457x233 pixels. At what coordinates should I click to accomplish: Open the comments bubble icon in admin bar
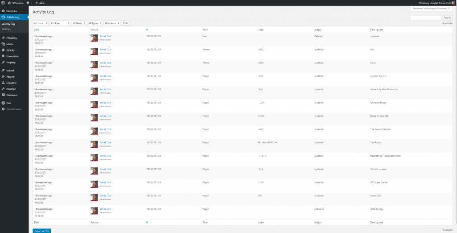(x=28, y=3)
